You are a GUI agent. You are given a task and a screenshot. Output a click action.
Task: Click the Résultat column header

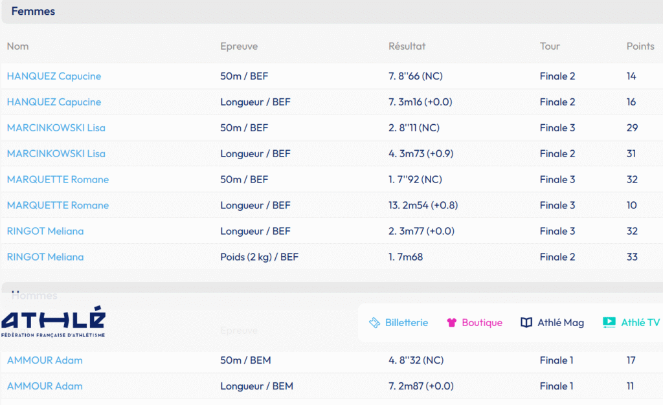(407, 47)
